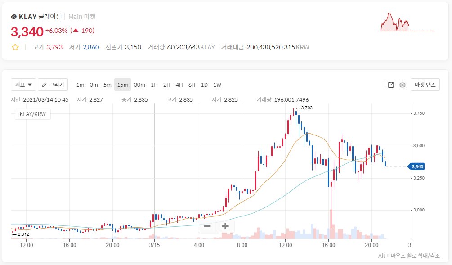Click the mini price sparkline thumbnail
Screen dimensions: 452x265
click(407, 22)
